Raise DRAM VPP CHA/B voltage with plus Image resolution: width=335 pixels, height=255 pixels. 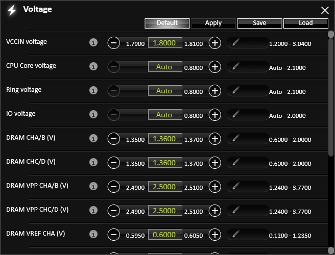click(x=215, y=187)
